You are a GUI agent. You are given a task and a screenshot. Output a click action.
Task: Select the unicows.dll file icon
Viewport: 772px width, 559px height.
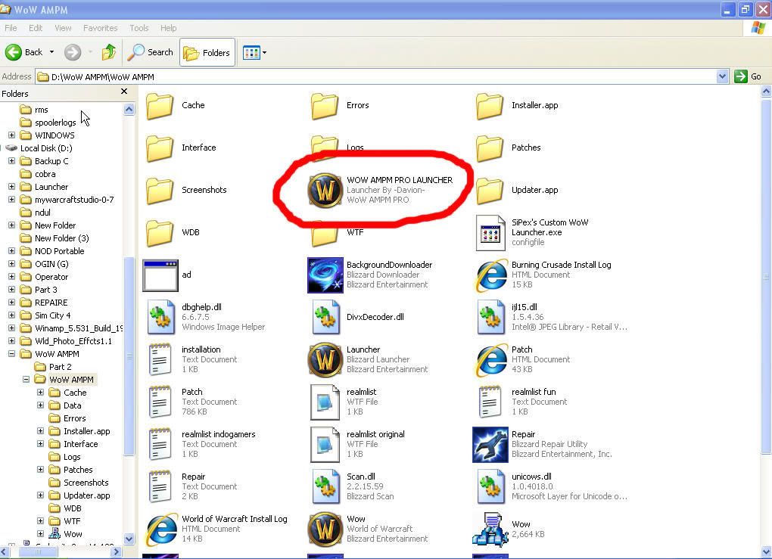[x=490, y=486]
